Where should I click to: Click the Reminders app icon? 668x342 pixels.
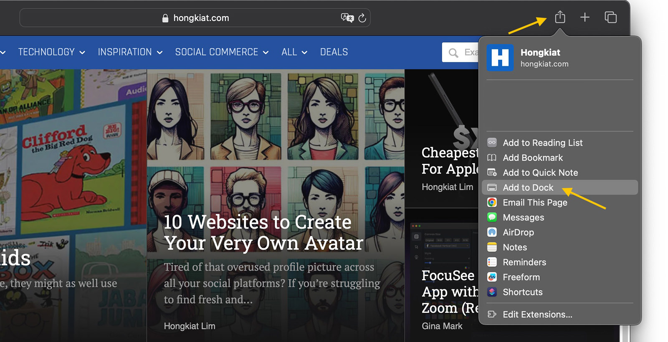pyautogui.click(x=492, y=262)
